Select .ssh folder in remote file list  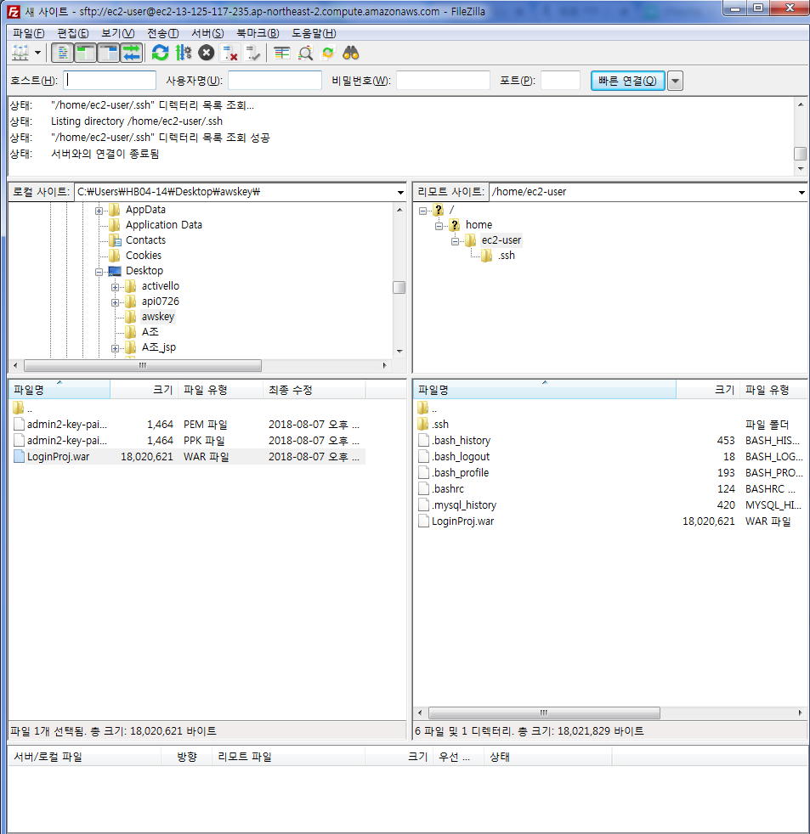(x=610, y=425)
